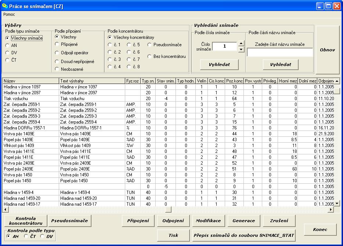The height and width of the screenshot is (246, 343).
Task: Select row Vlhkost pás 1409 in Název column
Action: point(30,146)
